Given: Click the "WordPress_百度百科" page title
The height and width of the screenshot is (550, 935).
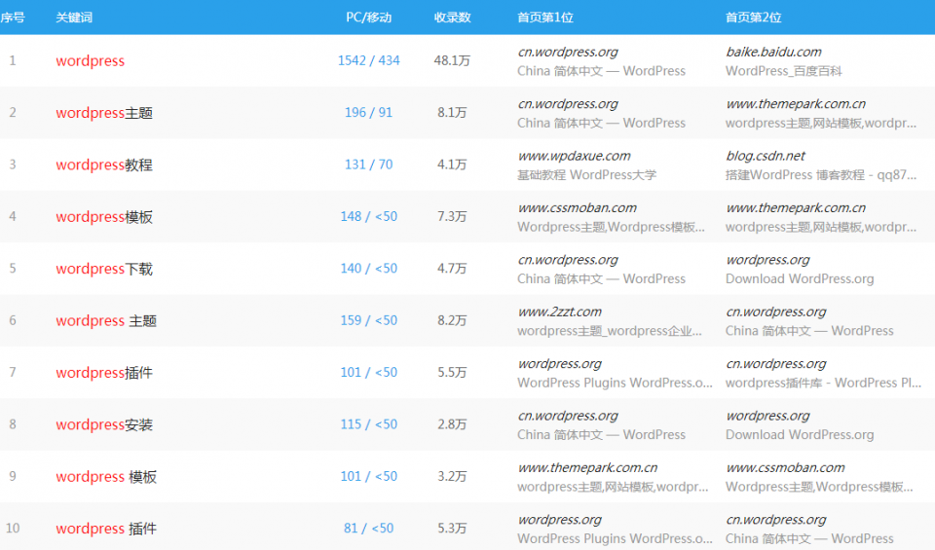Looking at the screenshot, I should [x=783, y=71].
